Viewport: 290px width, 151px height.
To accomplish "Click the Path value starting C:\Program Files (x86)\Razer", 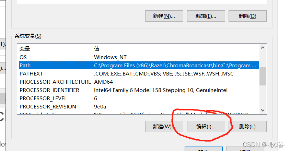I will coord(175,65).
